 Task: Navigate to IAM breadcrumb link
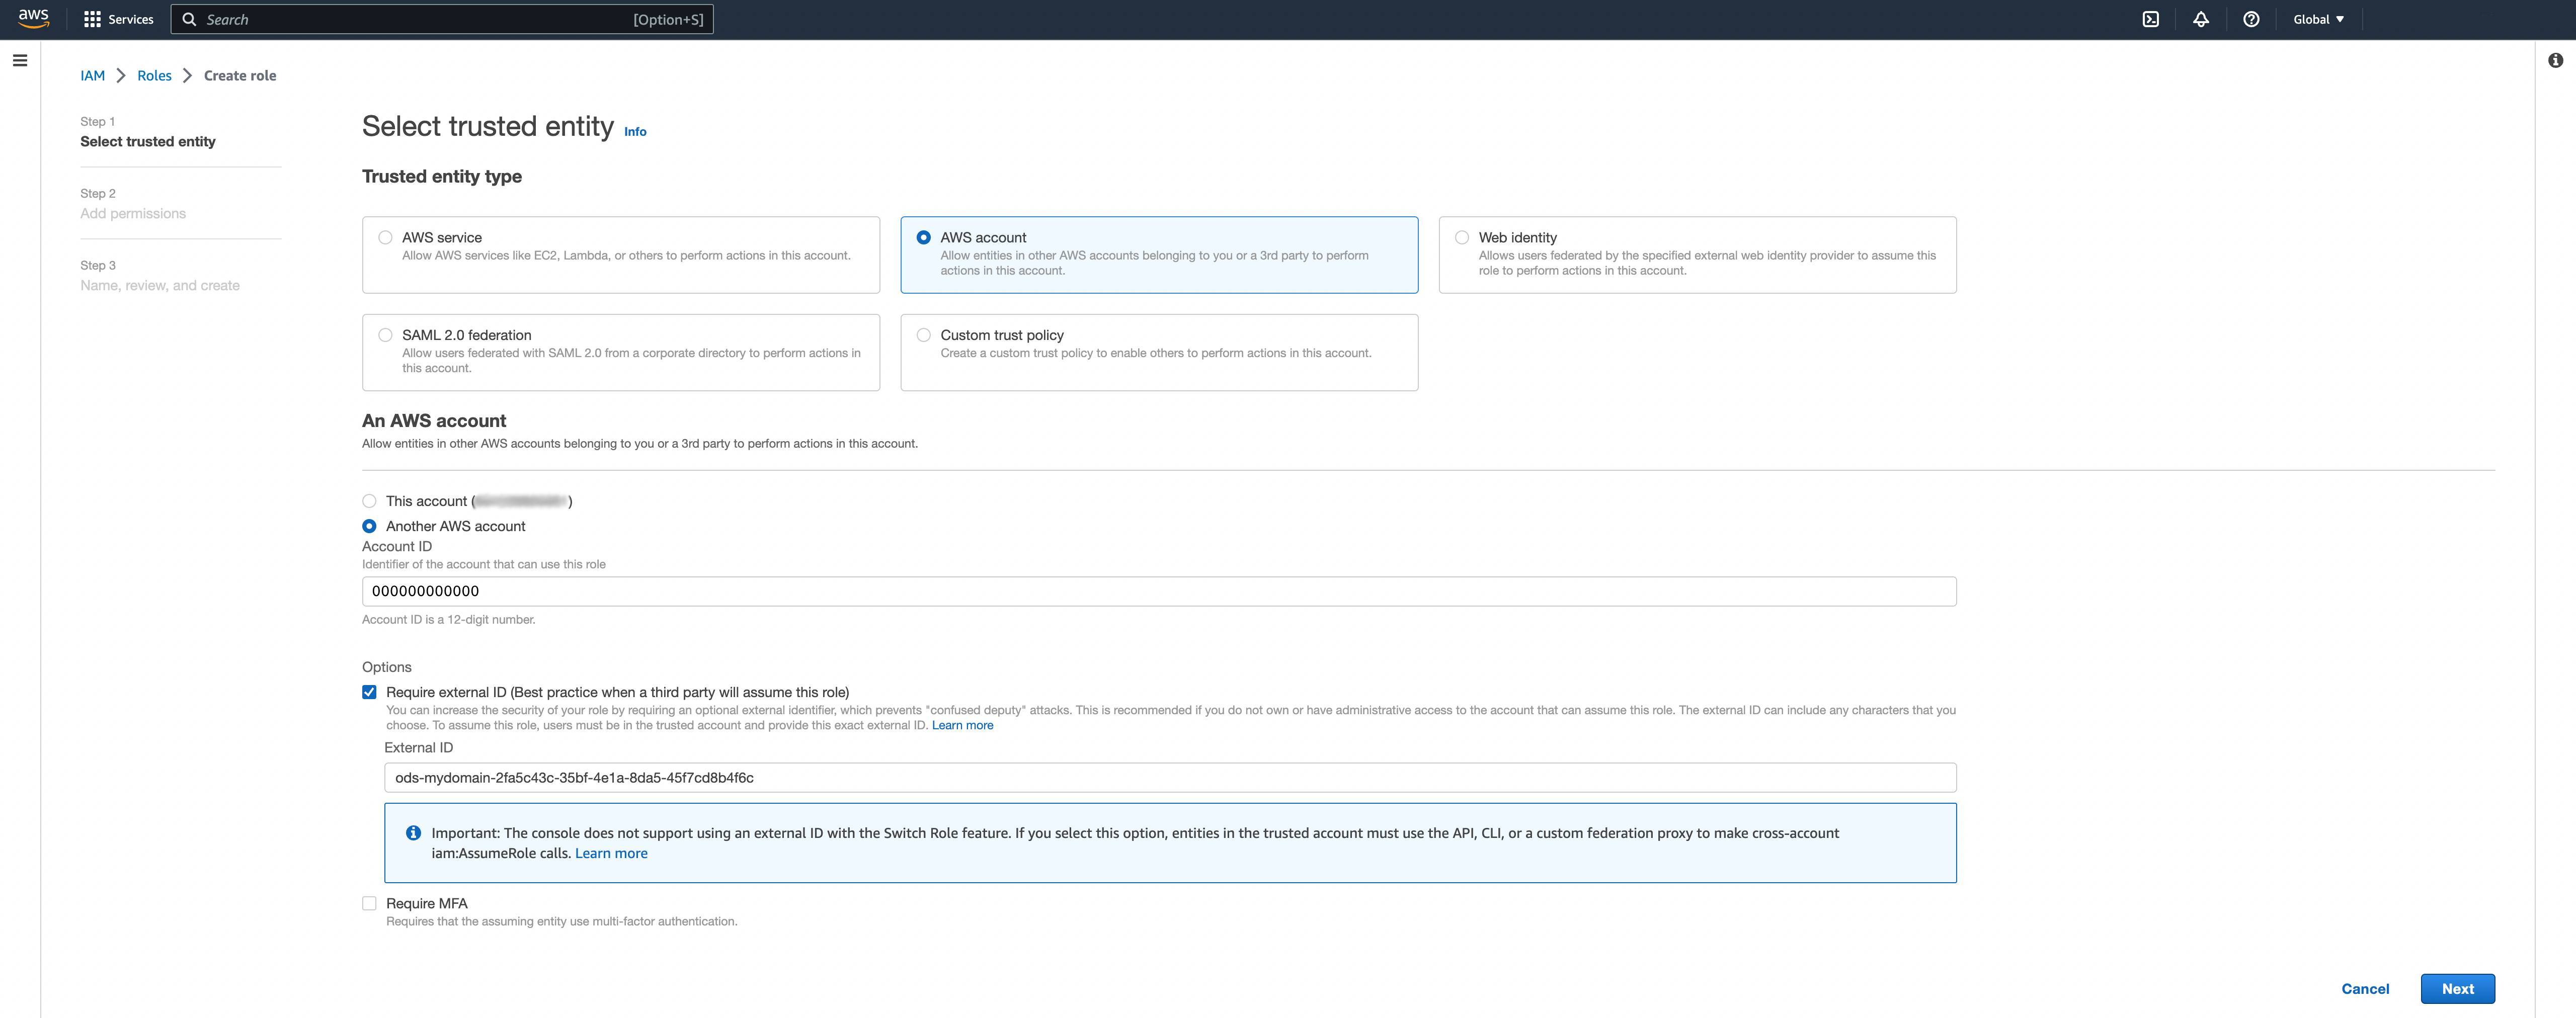tap(92, 76)
